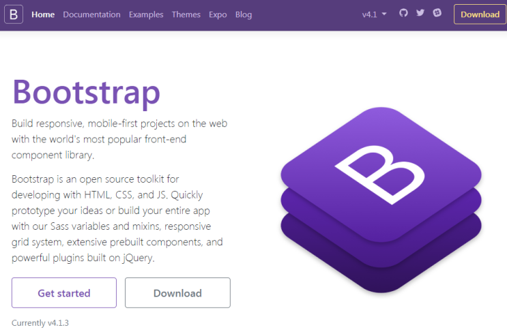Open the Expo nav item
This screenshot has width=507, height=332.
tap(218, 14)
